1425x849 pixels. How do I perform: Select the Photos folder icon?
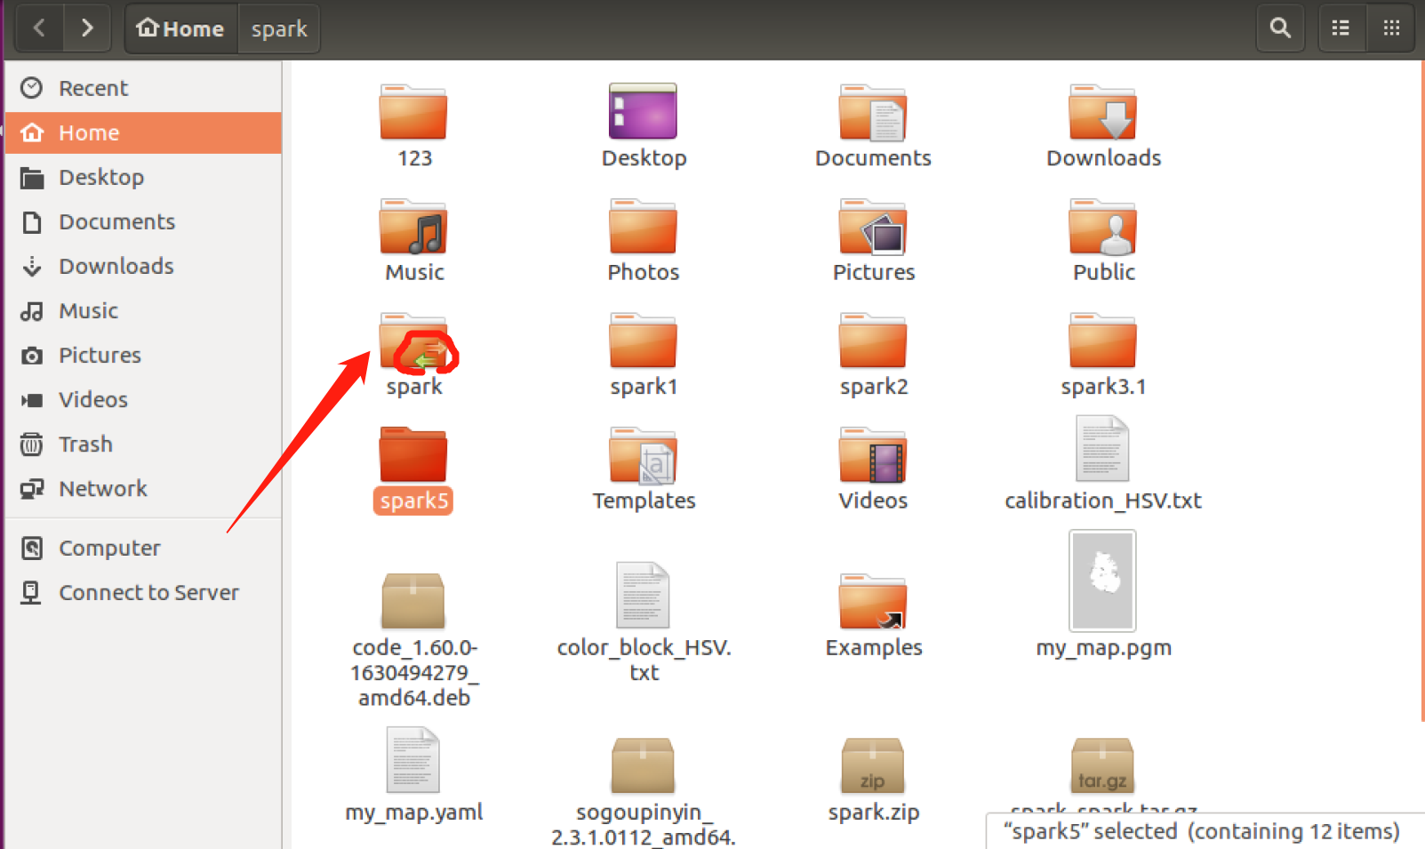pos(643,227)
